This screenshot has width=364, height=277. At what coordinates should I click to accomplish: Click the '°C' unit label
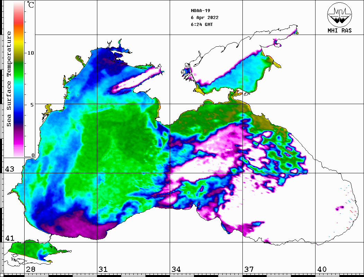tap(30, 4)
